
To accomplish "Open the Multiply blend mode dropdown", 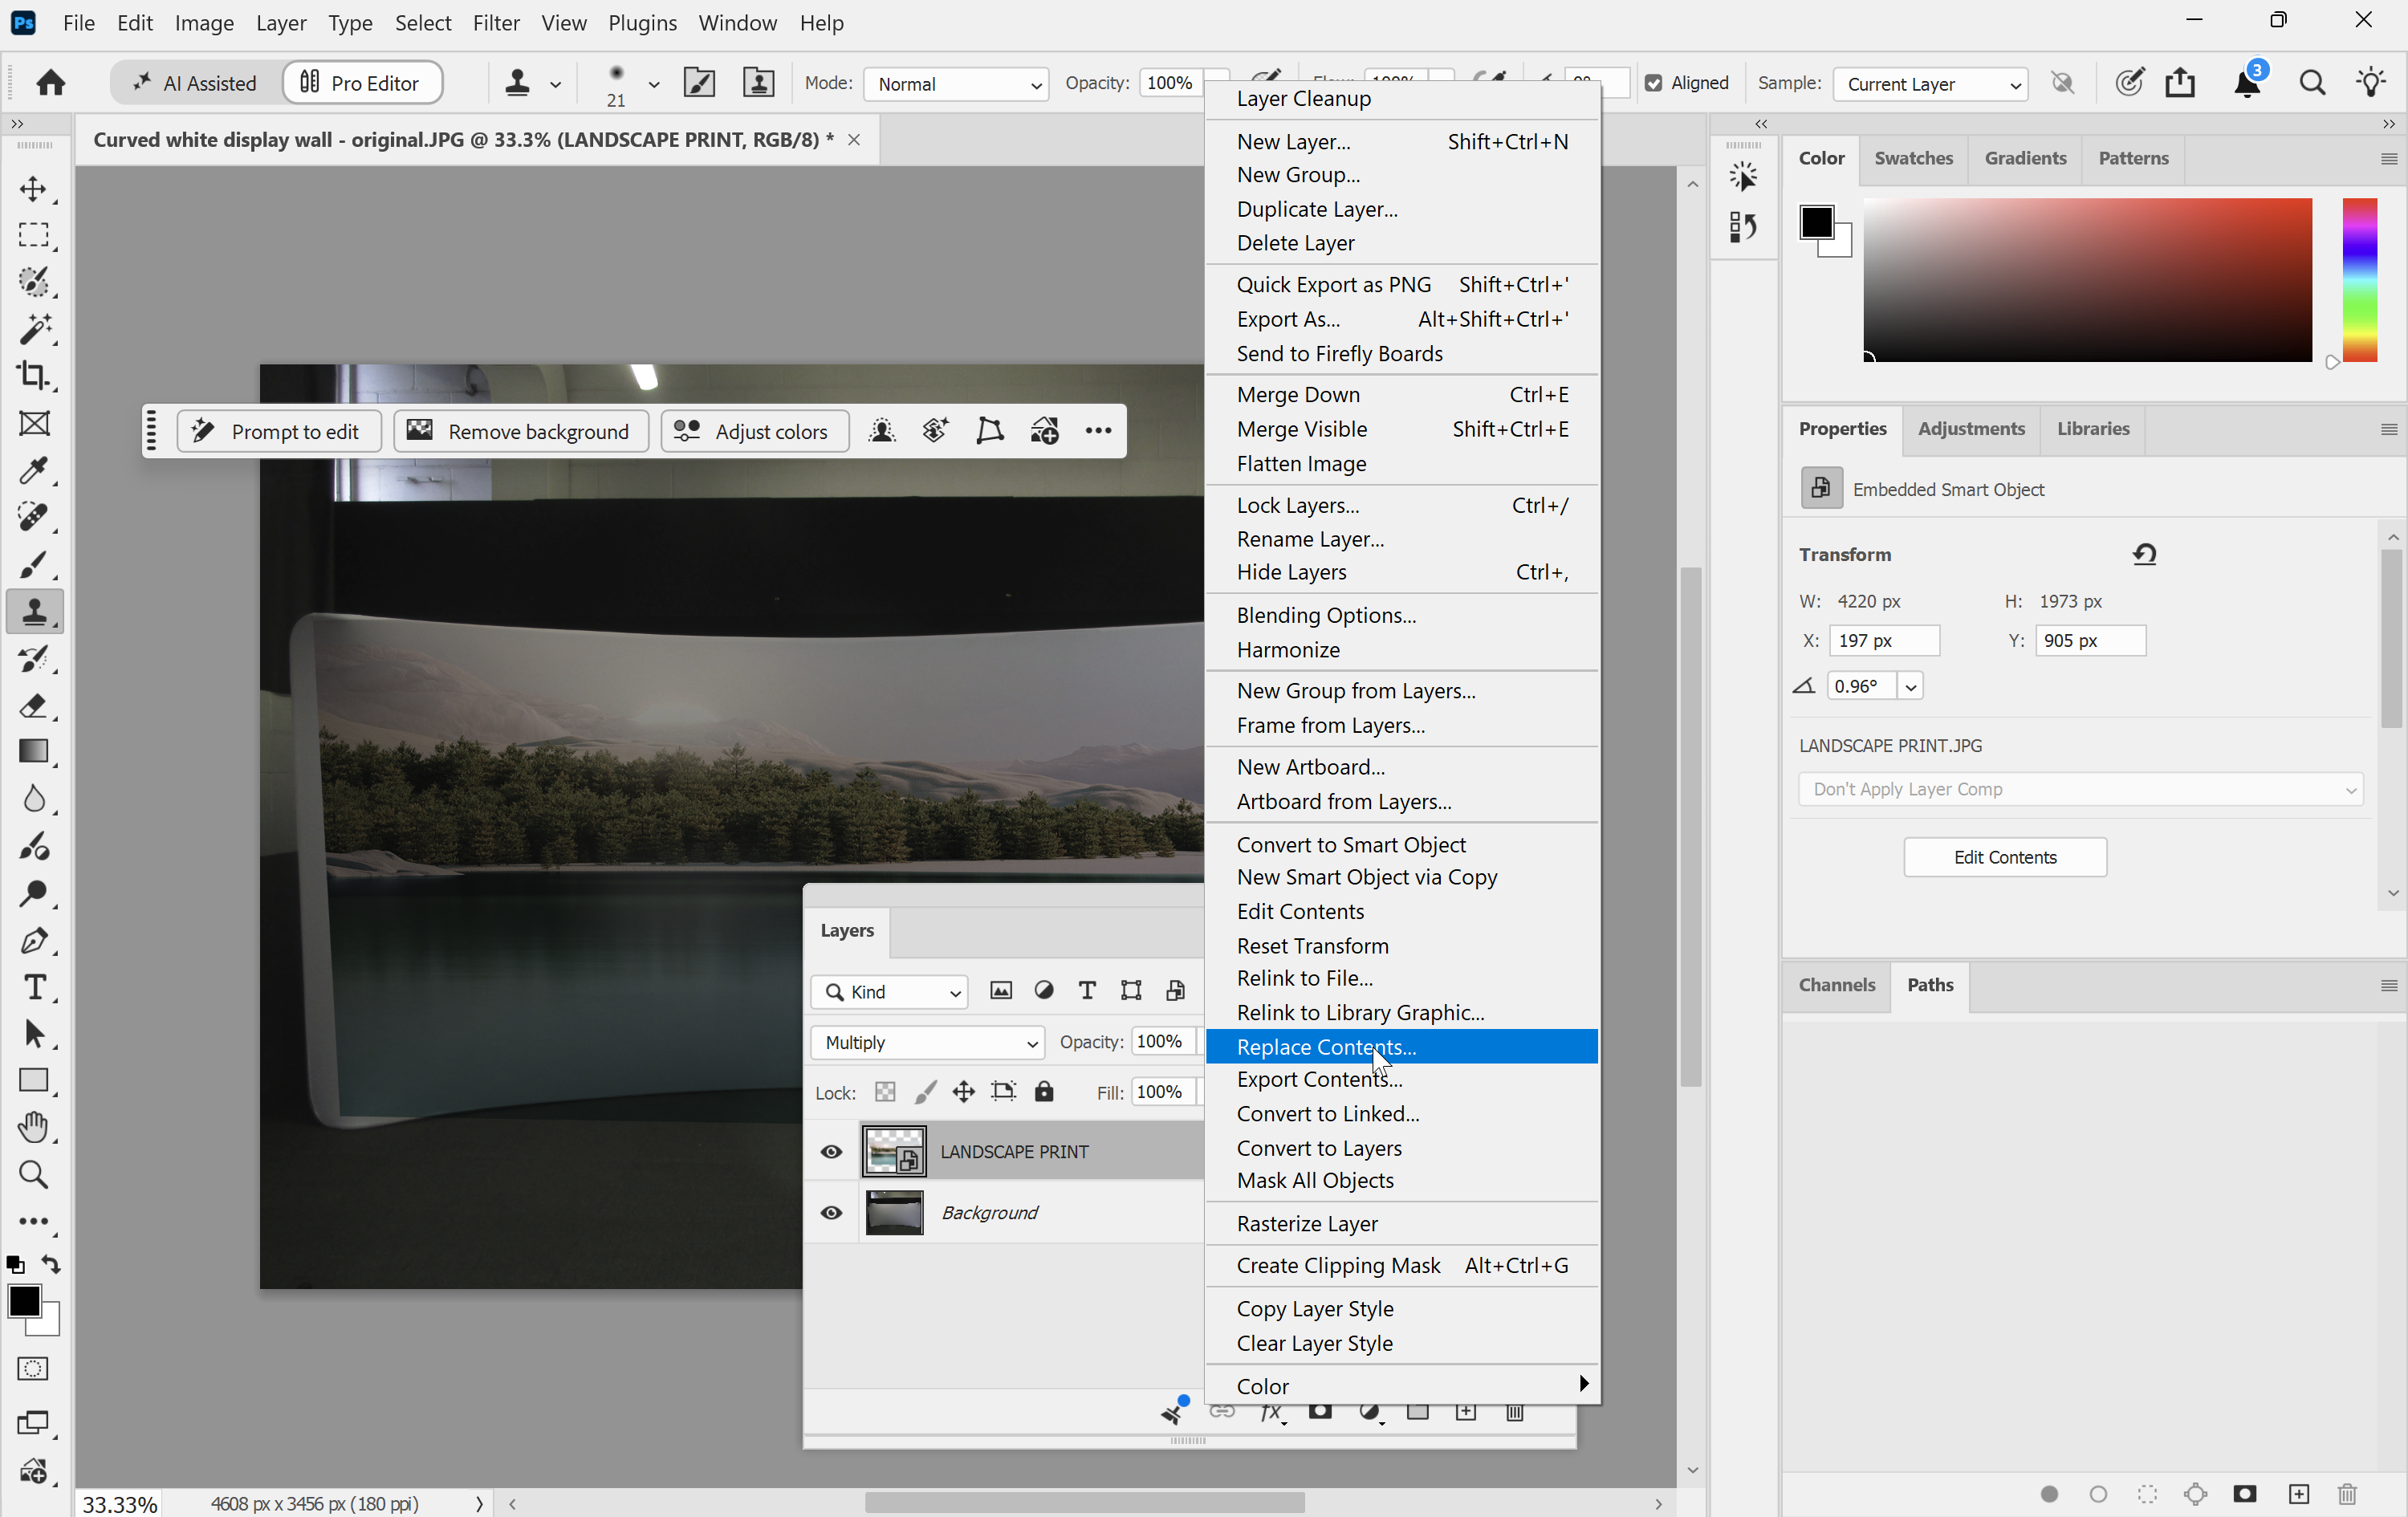I will click(x=927, y=1042).
